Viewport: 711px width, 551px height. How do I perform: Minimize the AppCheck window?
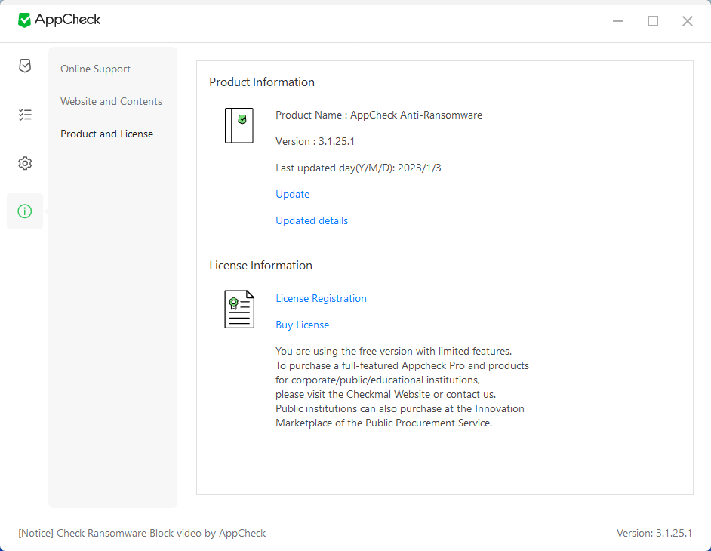pos(618,21)
